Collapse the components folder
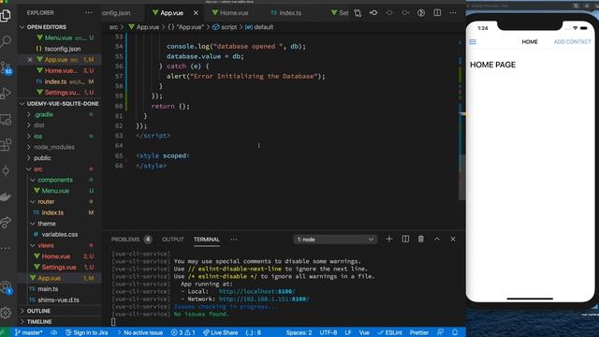Image resolution: width=599 pixels, height=337 pixels. 54,180
